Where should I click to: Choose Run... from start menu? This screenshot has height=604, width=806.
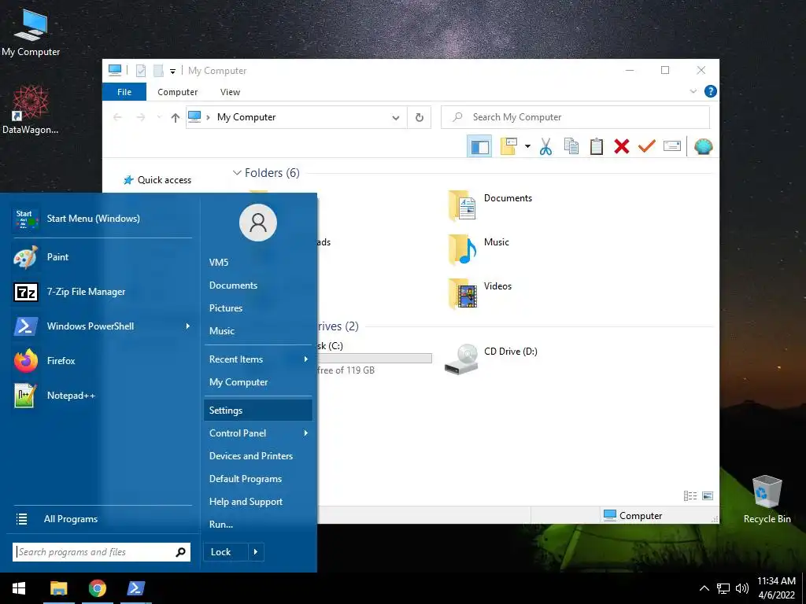tap(258, 525)
